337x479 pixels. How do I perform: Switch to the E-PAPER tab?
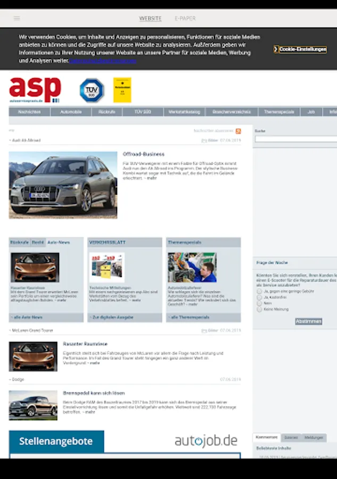[185, 18]
